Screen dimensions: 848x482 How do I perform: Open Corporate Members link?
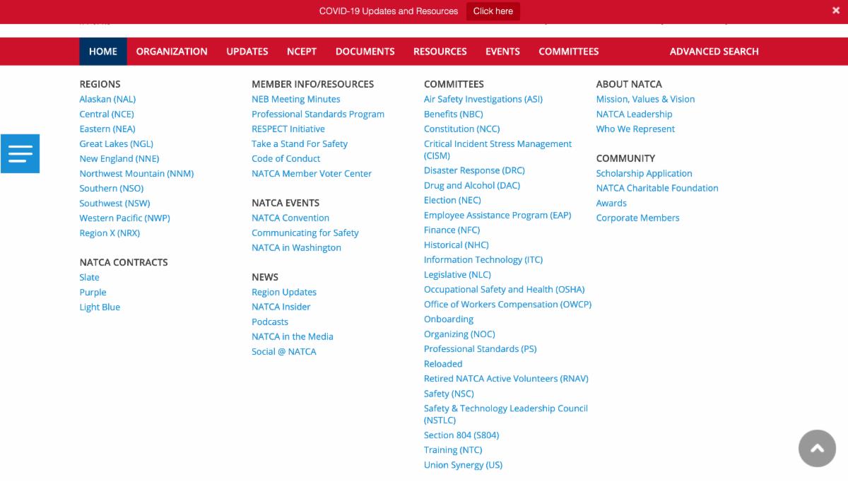point(638,218)
